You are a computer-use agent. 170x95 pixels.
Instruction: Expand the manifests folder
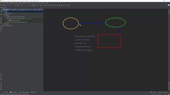click(x=5, y=13)
